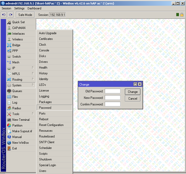The width and height of the screenshot is (186, 174).
Task: Expand the Tools submenu arrow
Action: click(x=33, y=114)
